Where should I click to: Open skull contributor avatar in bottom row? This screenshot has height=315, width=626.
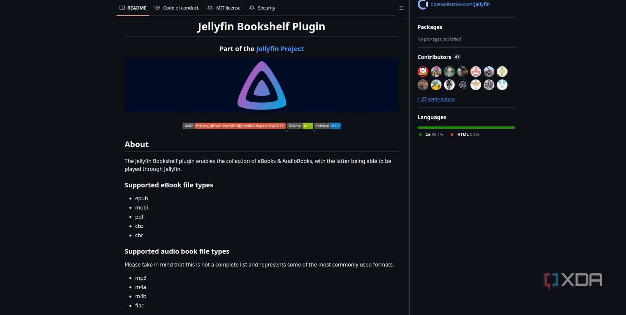click(x=449, y=85)
